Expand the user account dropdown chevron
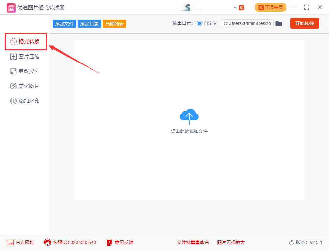This screenshot has width=329, height=250. point(235,8)
